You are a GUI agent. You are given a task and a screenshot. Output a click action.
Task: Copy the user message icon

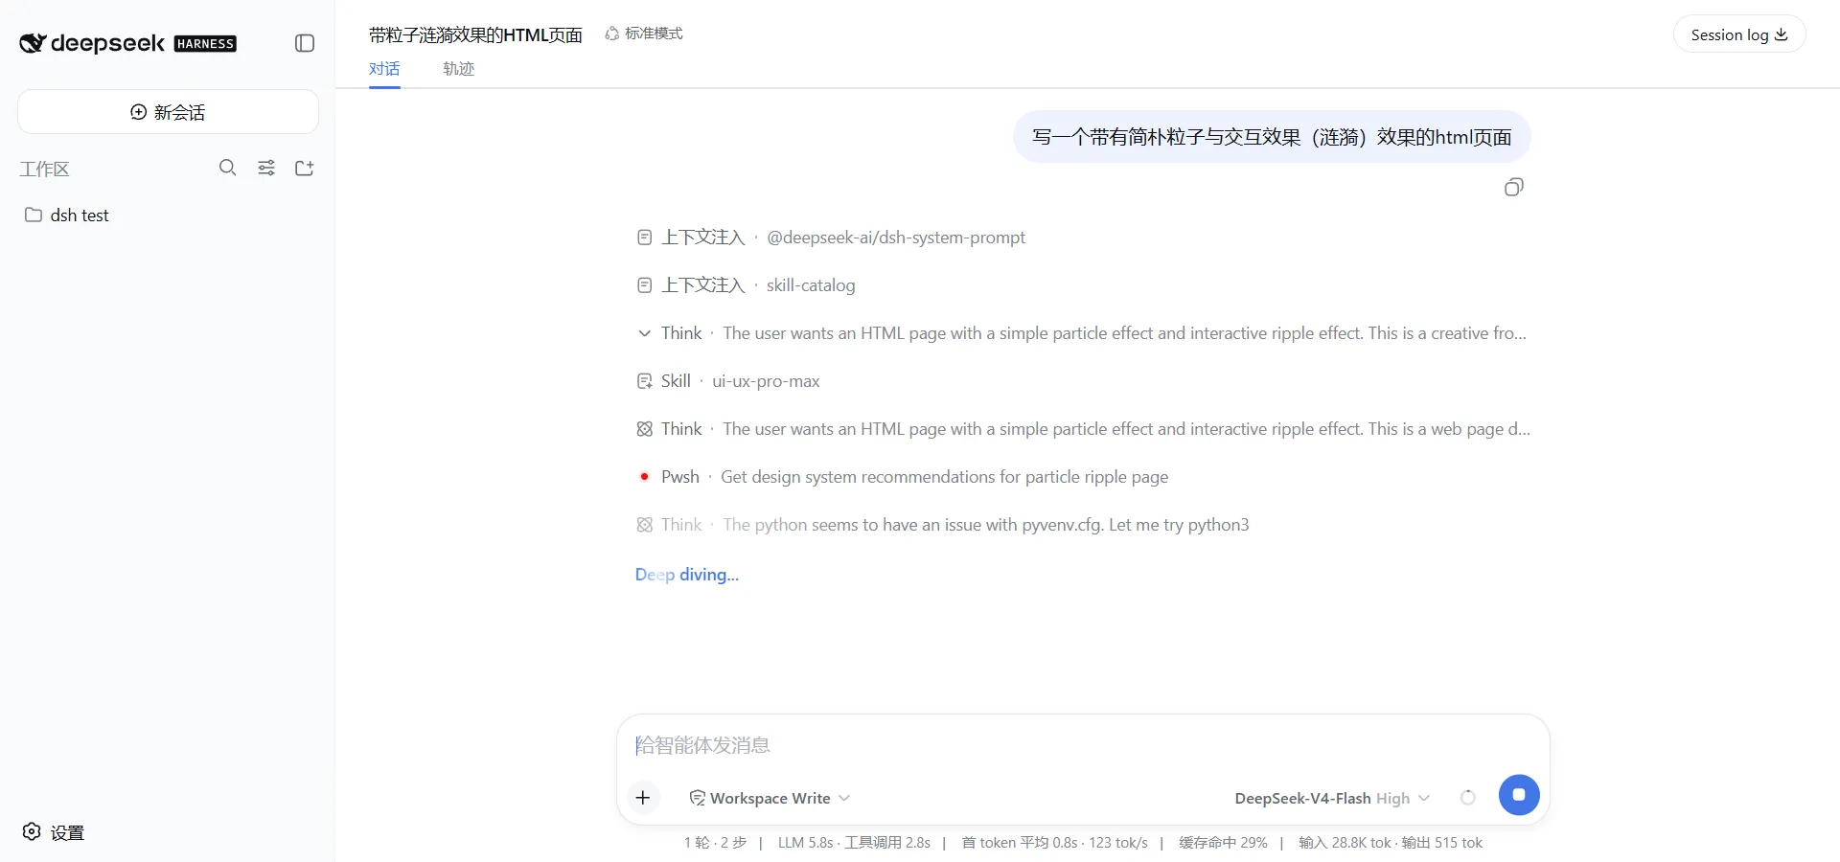(1514, 187)
